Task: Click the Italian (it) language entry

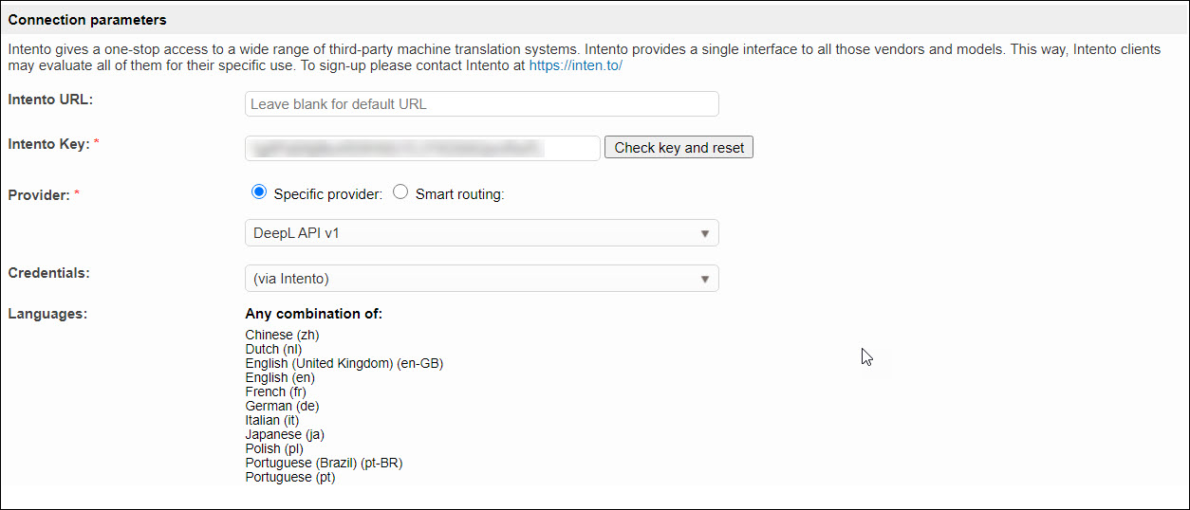Action: (x=271, y=420)
